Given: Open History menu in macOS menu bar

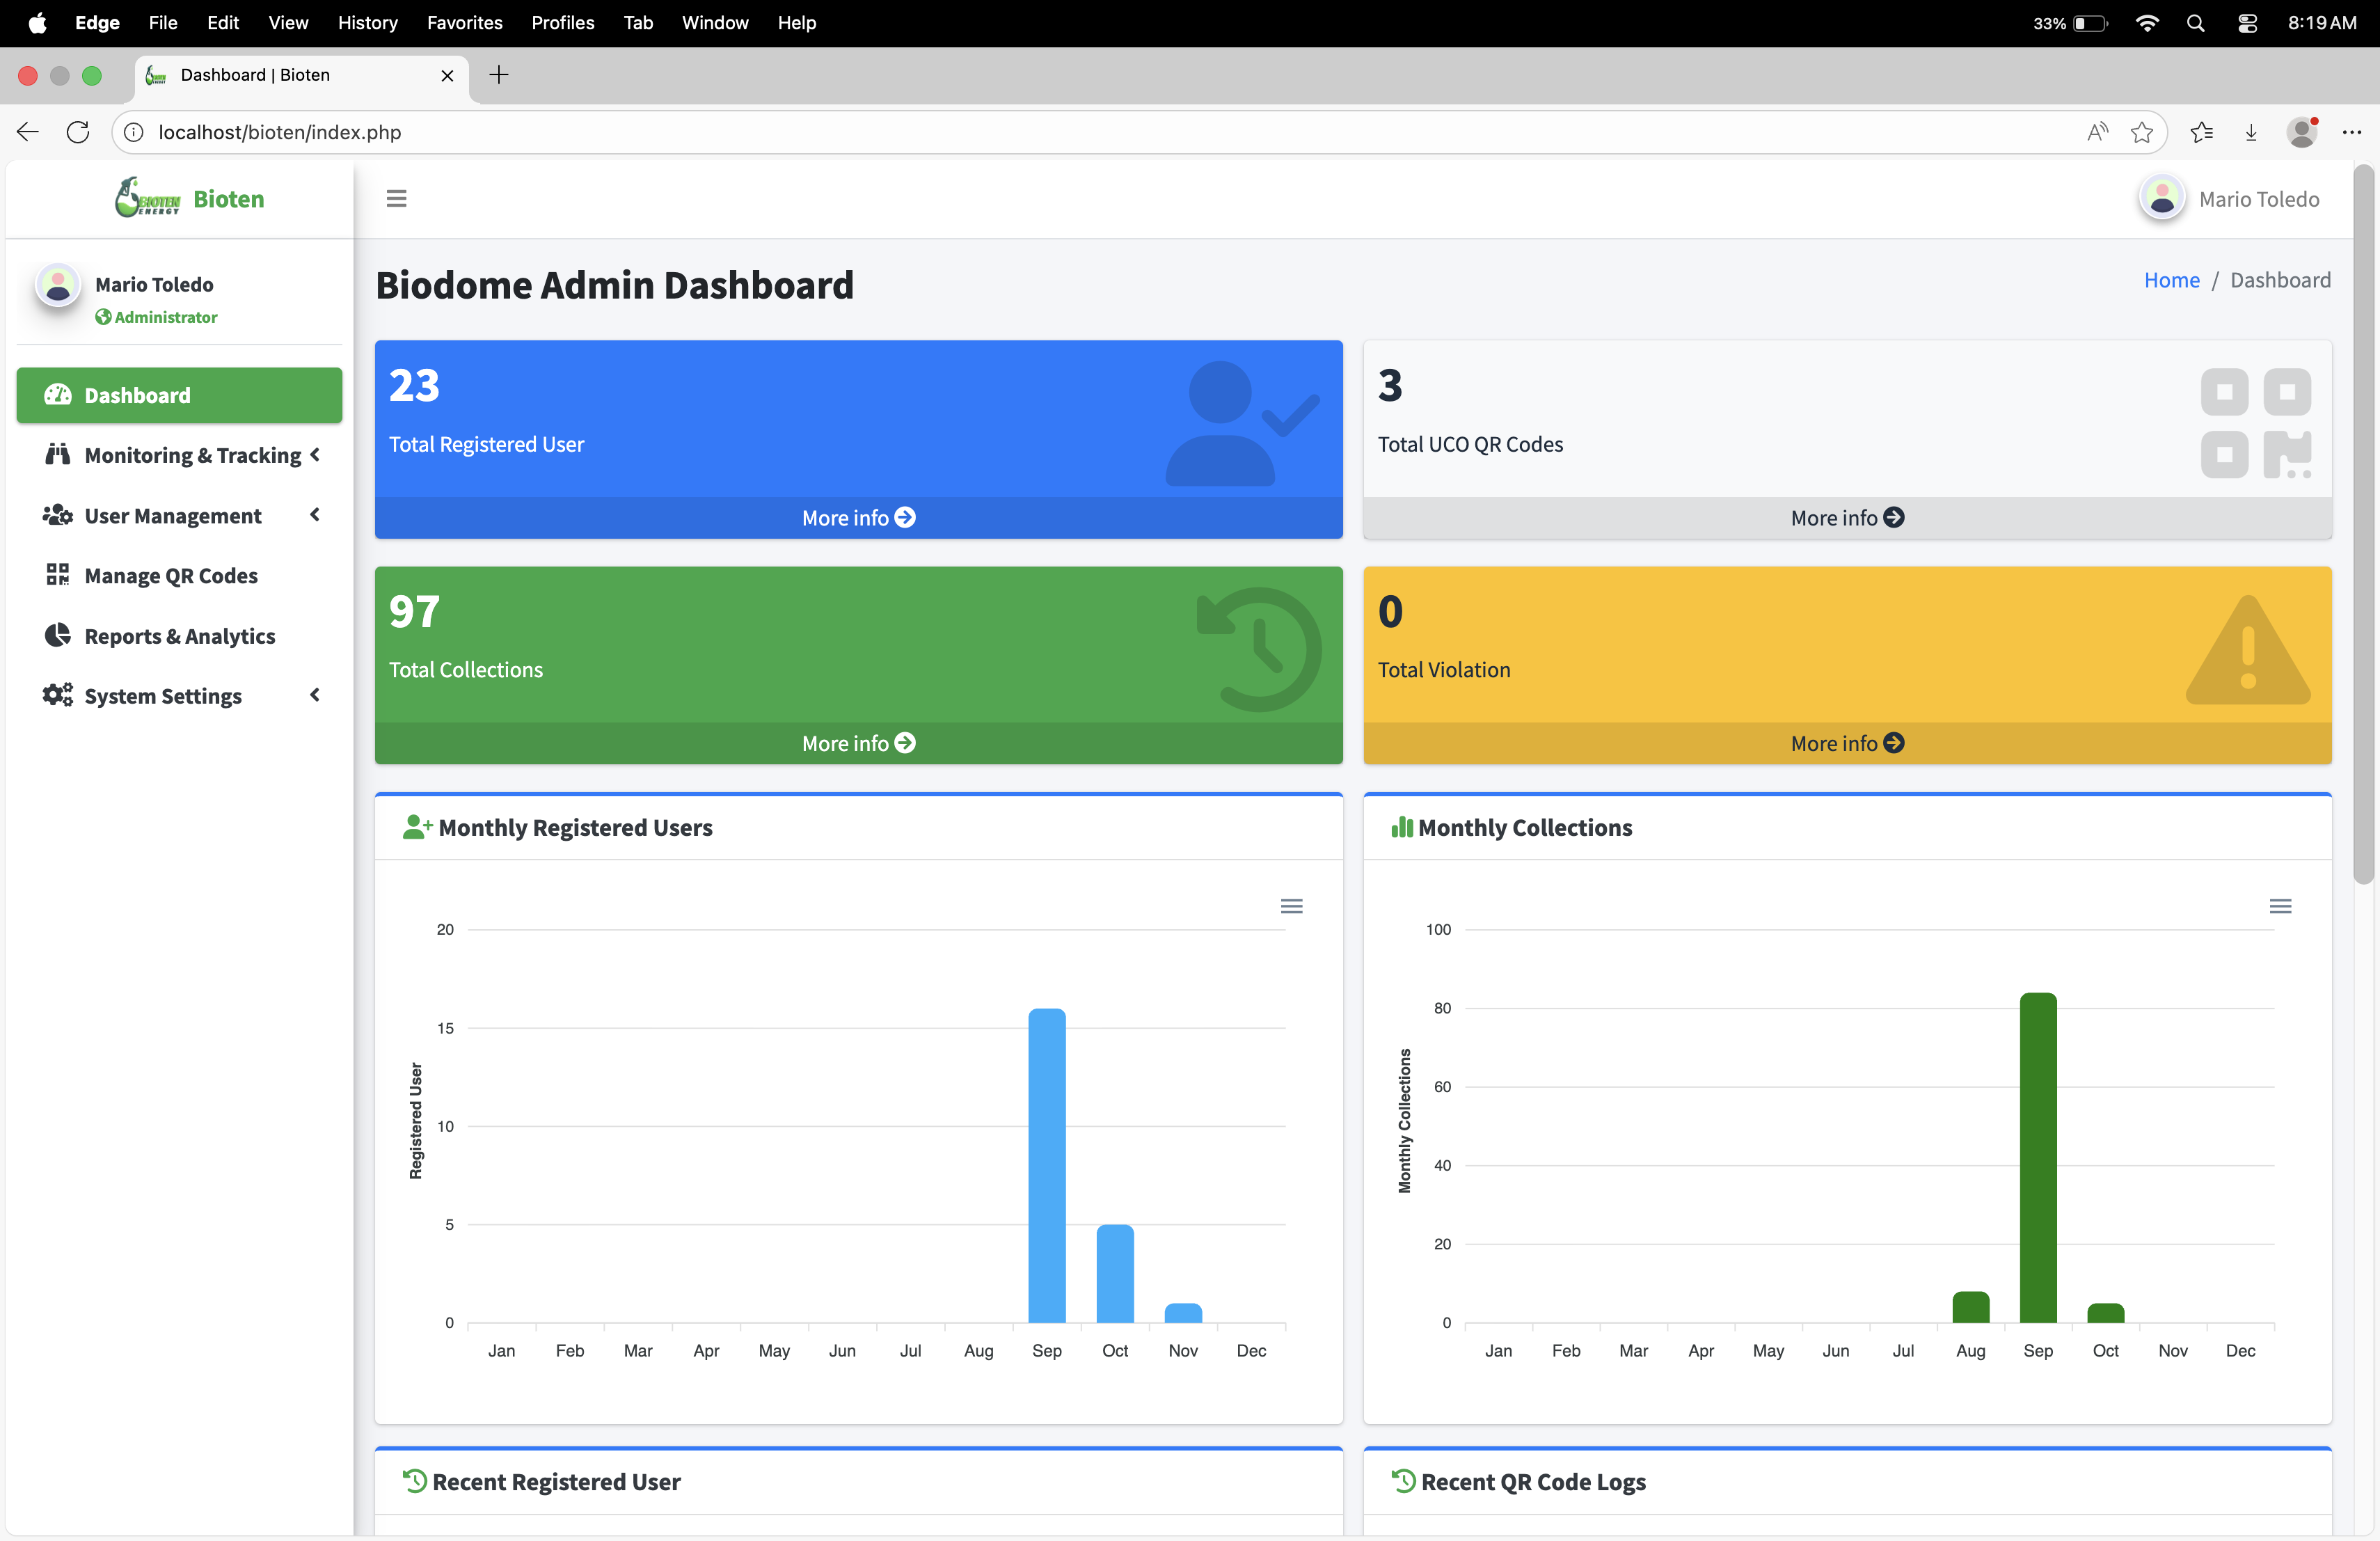Looking at the screenshot, I should (367, 22).
